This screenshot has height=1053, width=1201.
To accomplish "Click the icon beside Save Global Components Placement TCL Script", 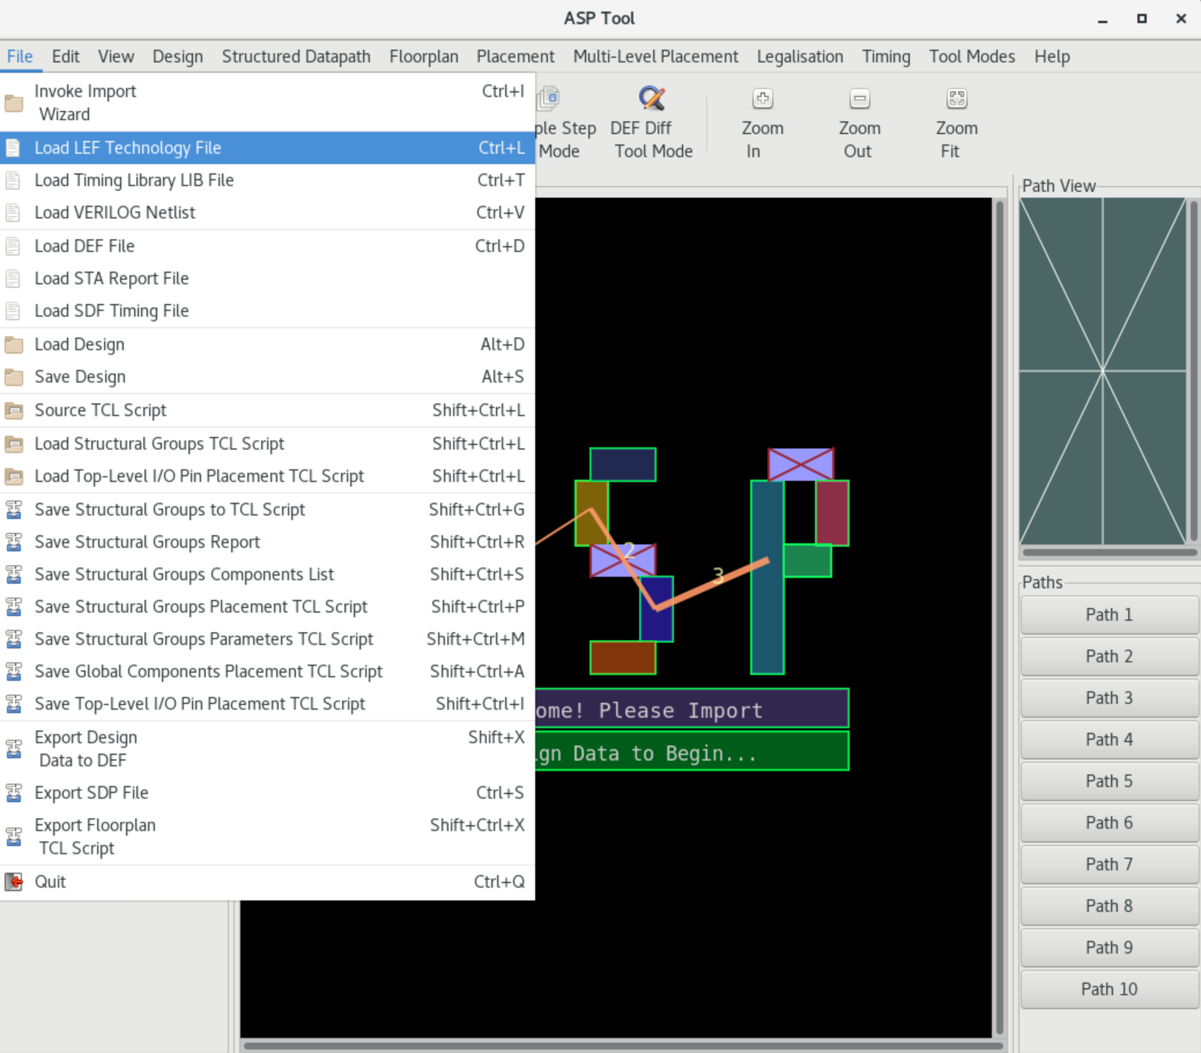I will (13, 671).
